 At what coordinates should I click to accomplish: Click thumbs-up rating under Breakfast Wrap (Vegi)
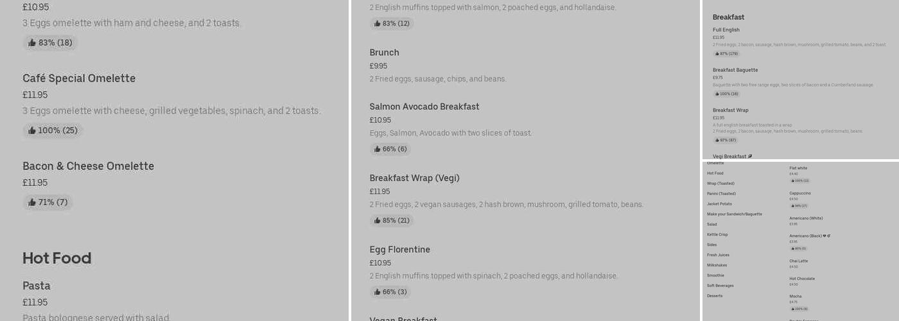(390, 221)
